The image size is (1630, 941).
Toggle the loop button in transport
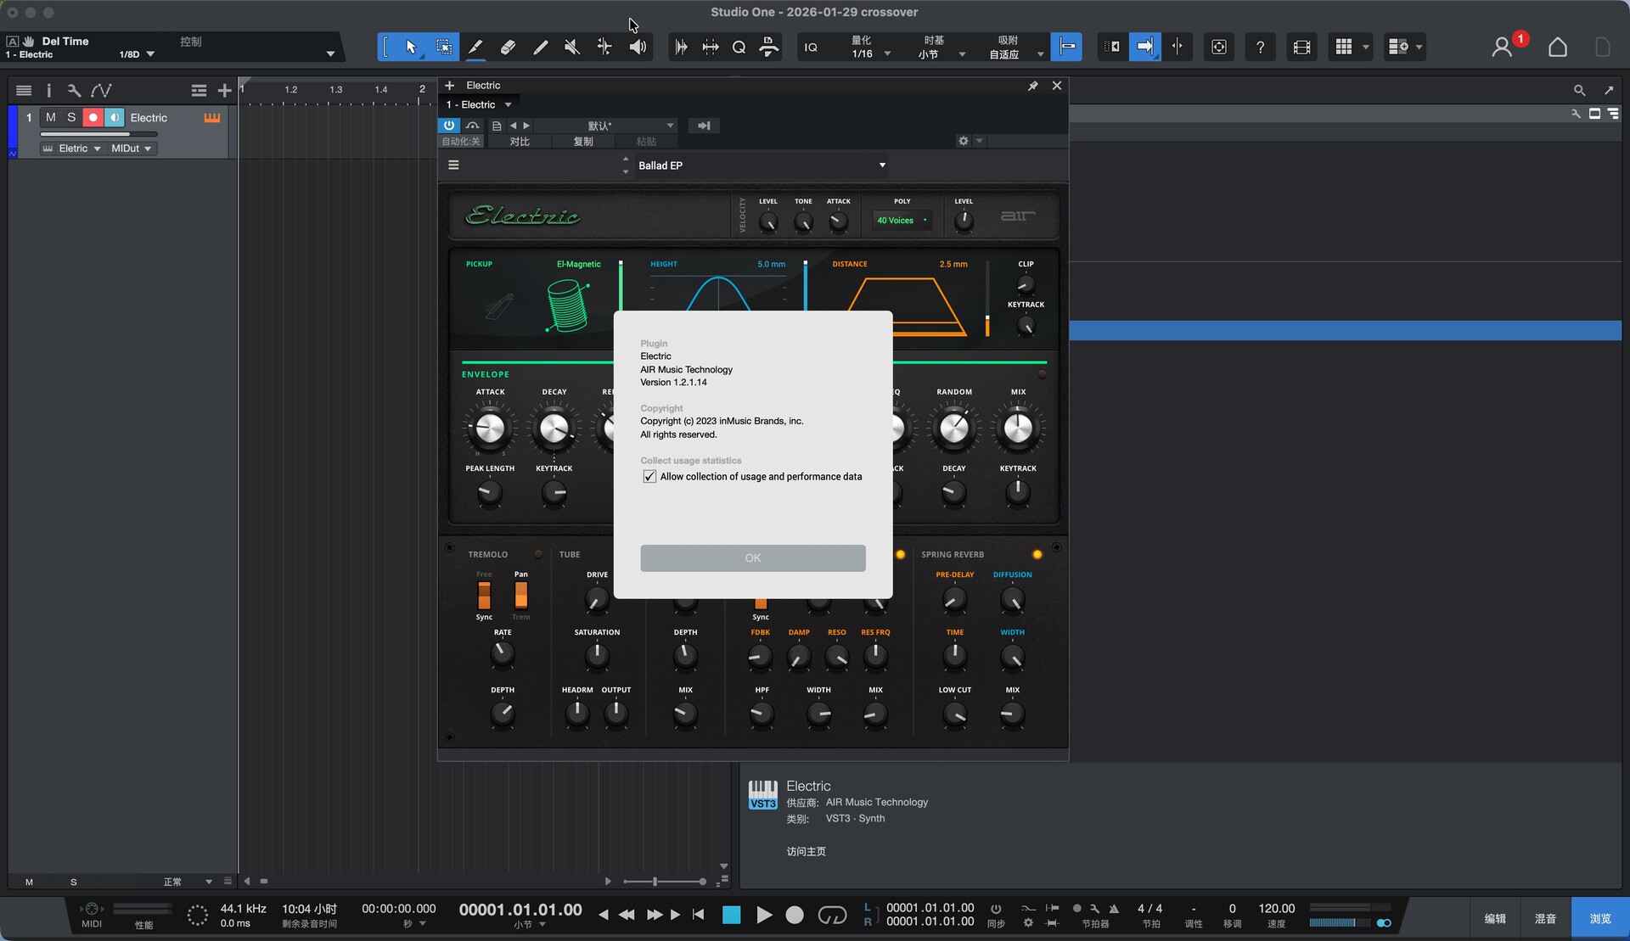831,915
